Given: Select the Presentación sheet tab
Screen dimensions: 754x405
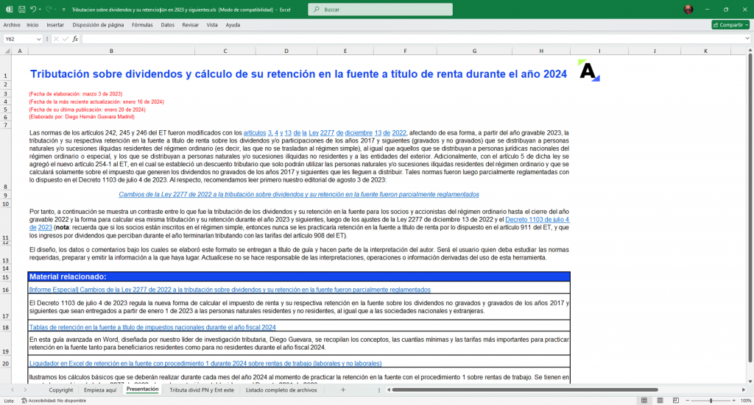Looking at the screenshot, I should point(142,390).
